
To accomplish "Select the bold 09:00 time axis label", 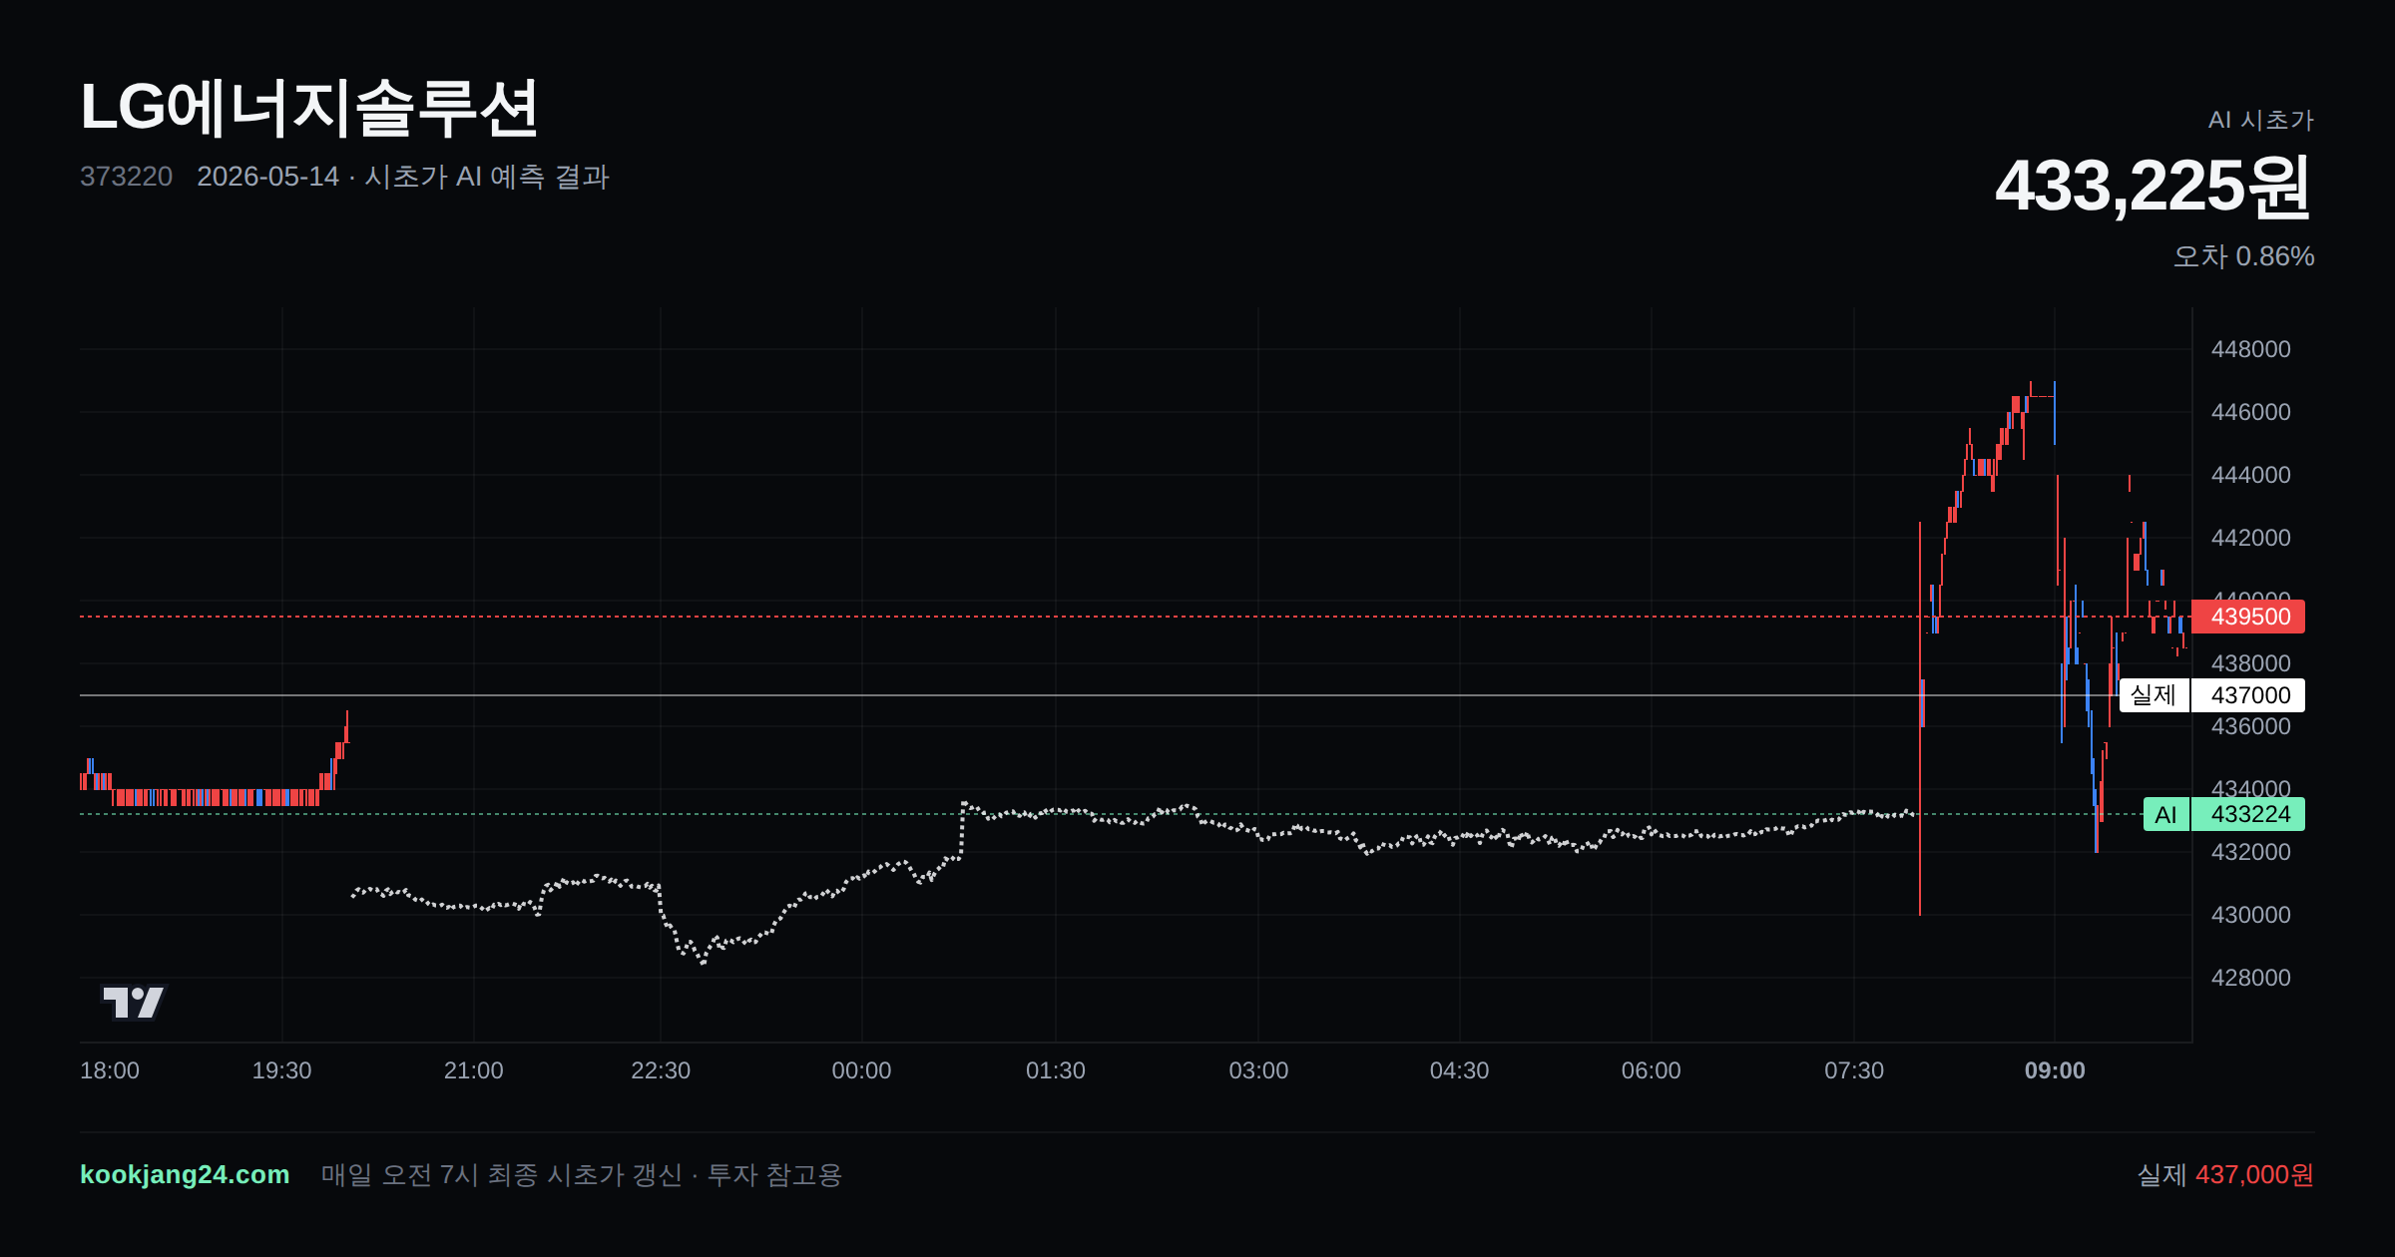I will (x=2055, y=1070).
